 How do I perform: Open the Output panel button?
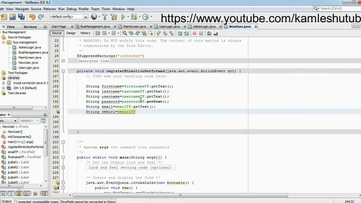pos(6,201)
